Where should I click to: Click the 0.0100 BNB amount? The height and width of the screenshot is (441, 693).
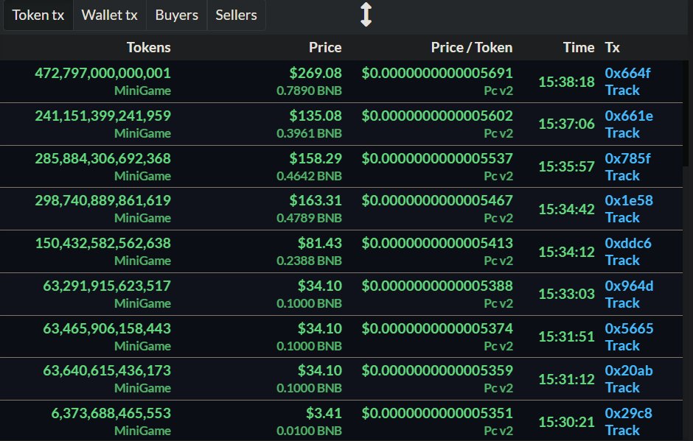[x=309, y=431]
